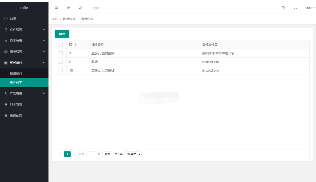Click plugin name 蓝奏云(三方接口)
This screenshot has height=182, width=316.
[103, 70]
